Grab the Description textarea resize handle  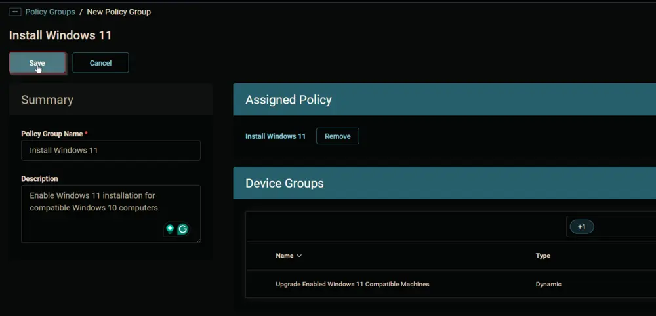click(198, 240)
